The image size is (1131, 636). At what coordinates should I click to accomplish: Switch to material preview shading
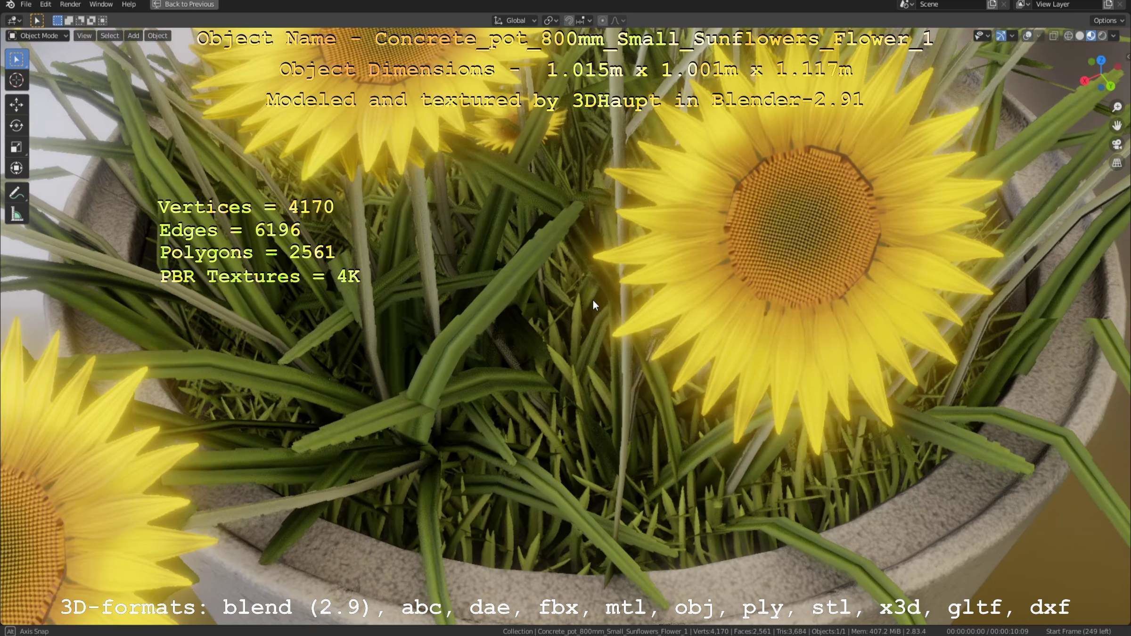[1091, 36]
